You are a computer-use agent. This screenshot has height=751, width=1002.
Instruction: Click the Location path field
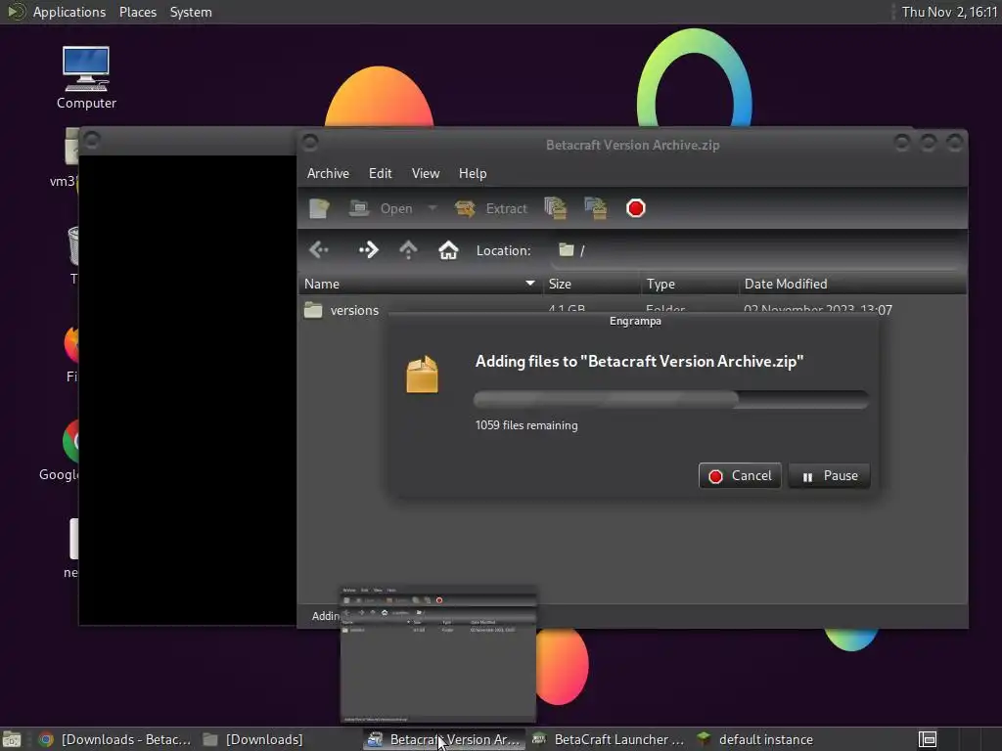click(x=756, y=250)
